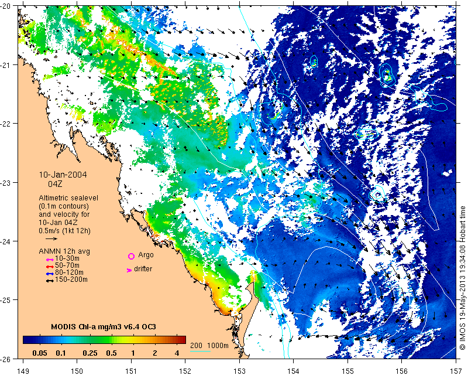This screenshot has height=375, width=468.
Task: Click the colorbar tick label '2'
Action: (x=155, y=353)
